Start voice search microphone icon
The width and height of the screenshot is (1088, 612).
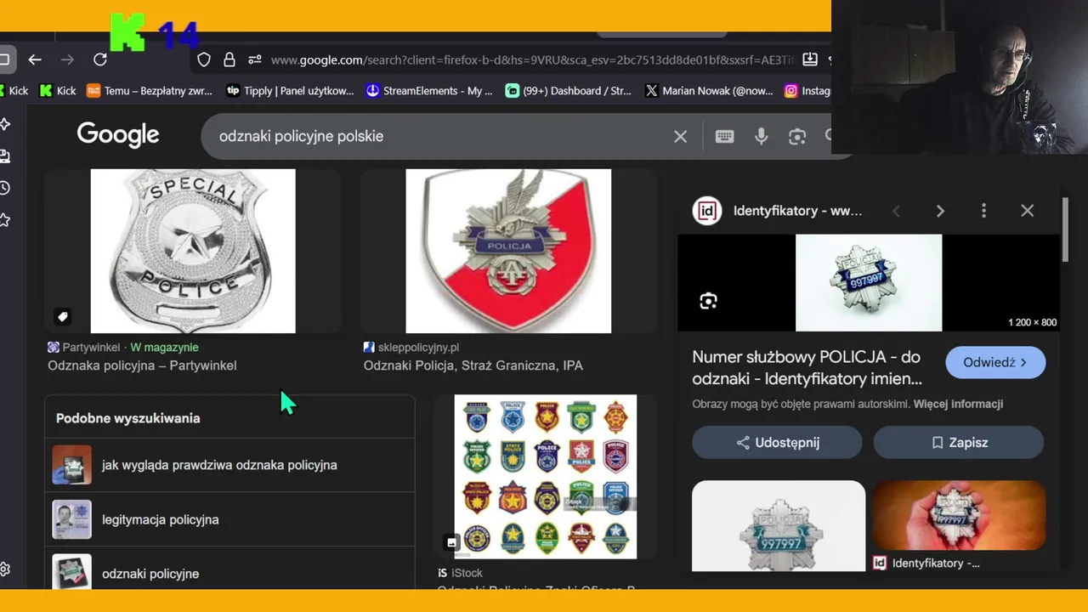[761, 136]
